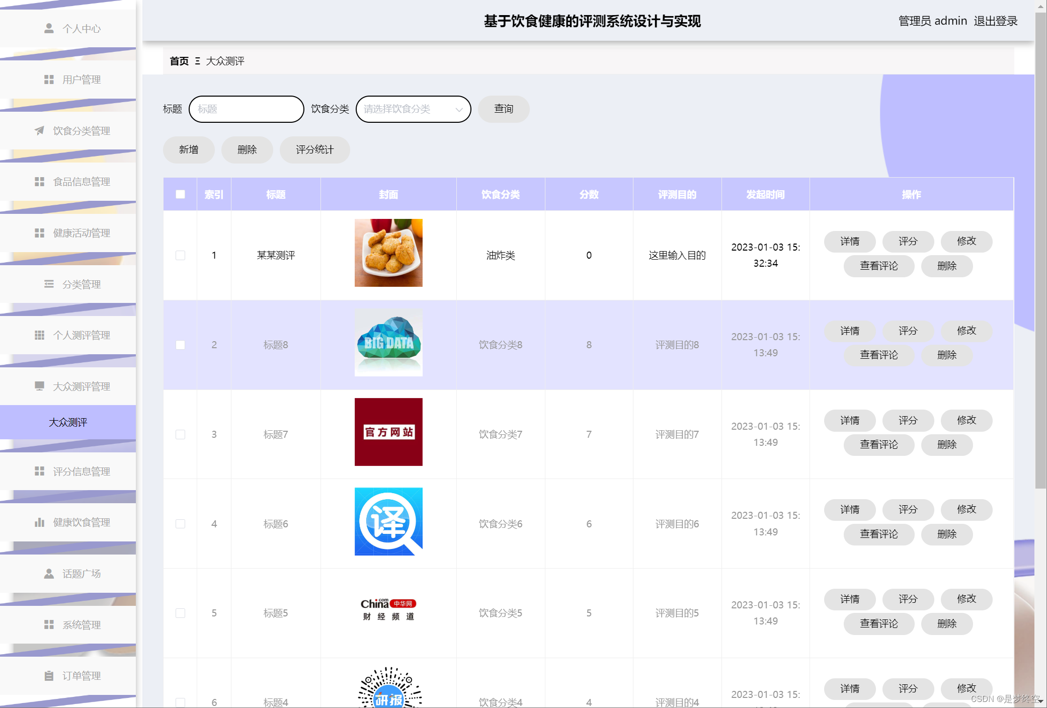Click the 这里输入目的 cell
The height and width of the screenshot is (708, 1047).
point(677,255)
